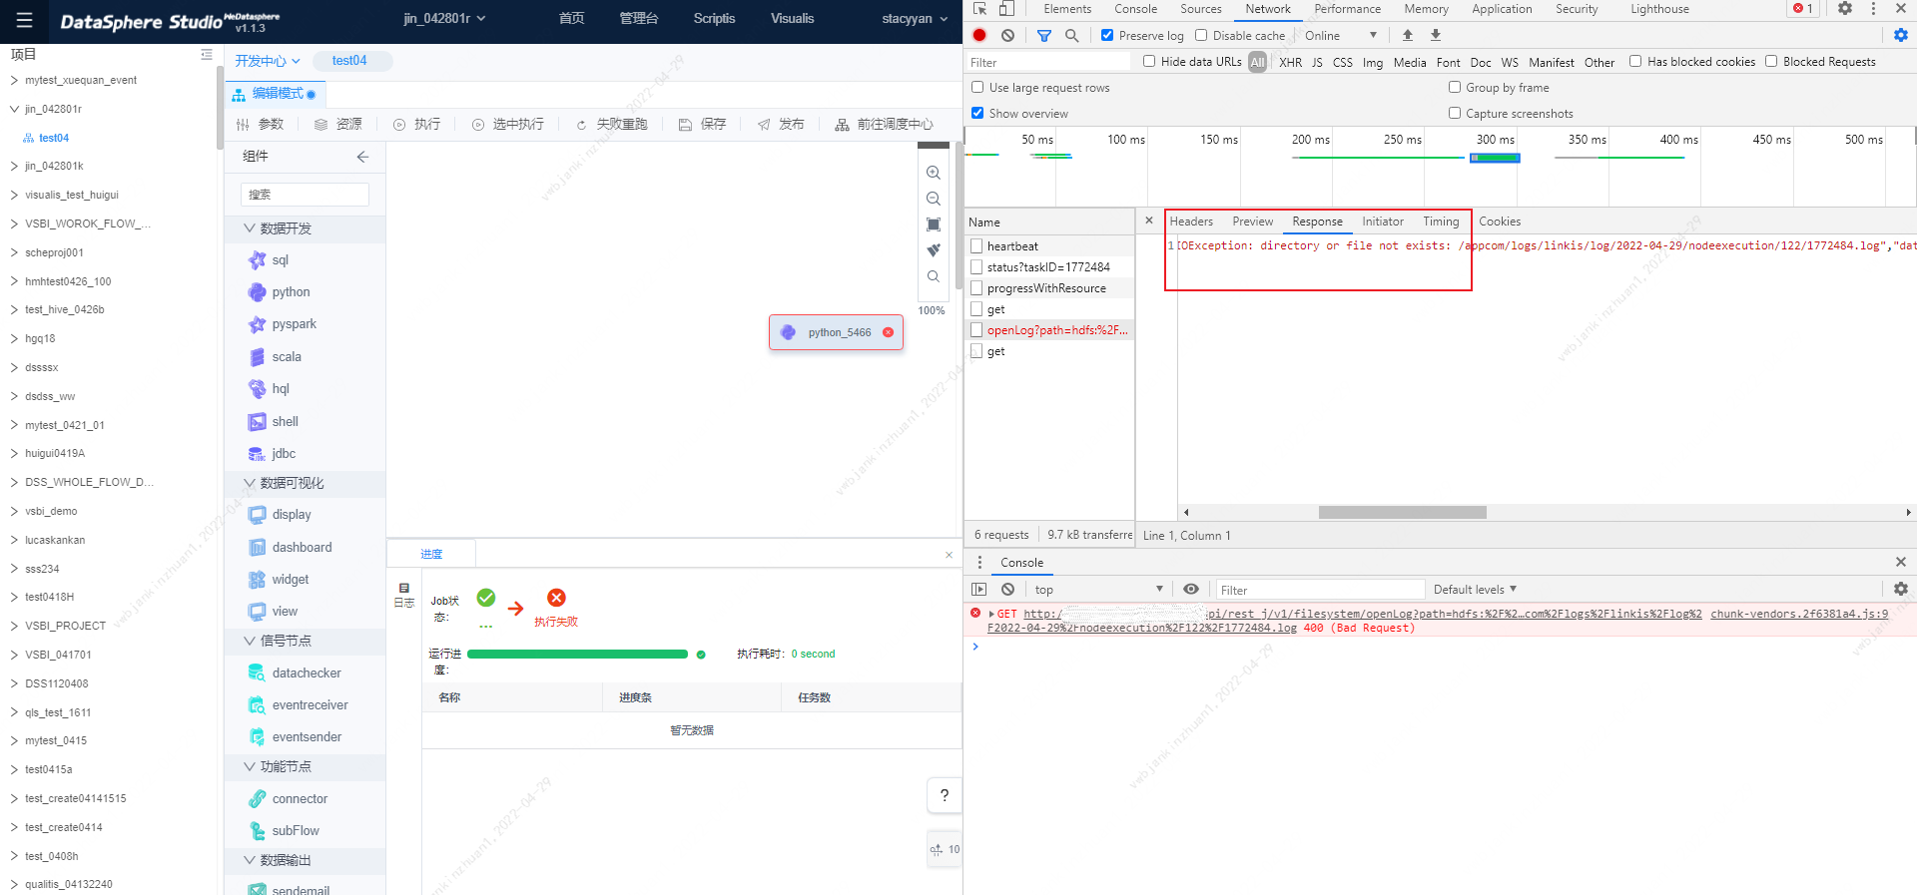Collapse the 信号节点 component group
The image size is (1917, 895).
250,641
